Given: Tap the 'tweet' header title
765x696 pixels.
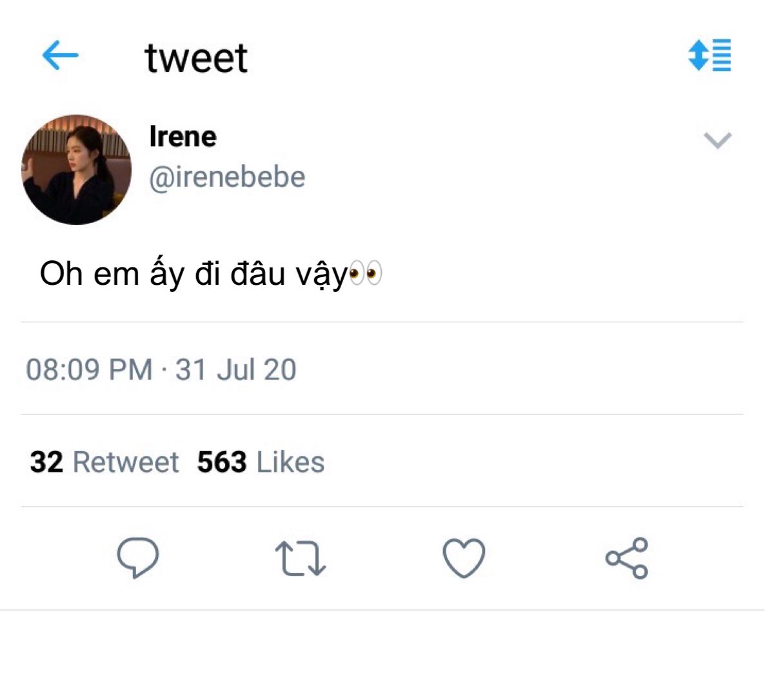Looking at the screenshot, I should click(x=196, y=58).
